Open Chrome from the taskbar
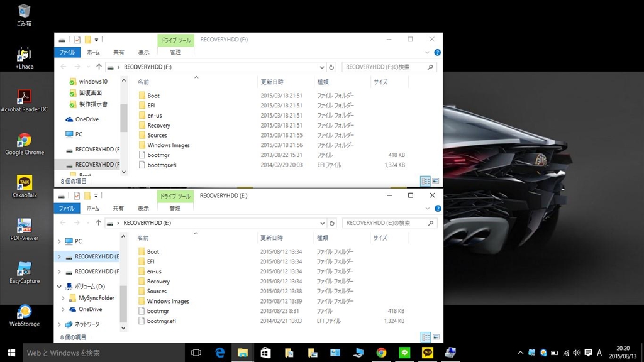 [x=381, y=353]
